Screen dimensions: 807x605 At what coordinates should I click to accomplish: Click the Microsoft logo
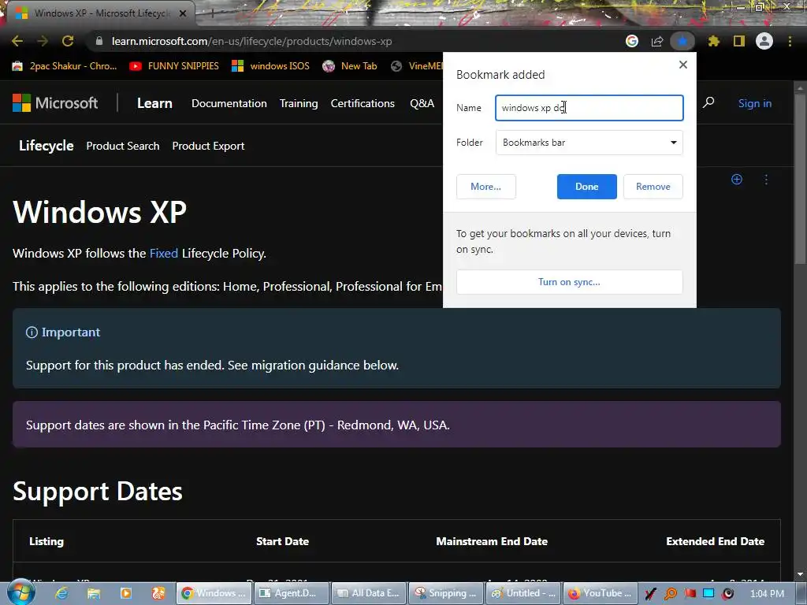pos(55,103)
